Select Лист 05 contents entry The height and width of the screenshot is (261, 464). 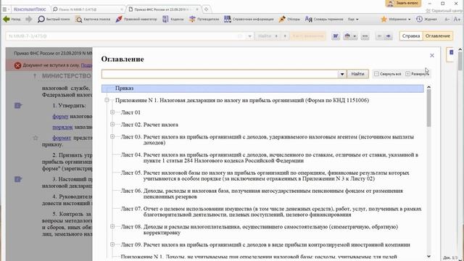(x=265, y=175)
